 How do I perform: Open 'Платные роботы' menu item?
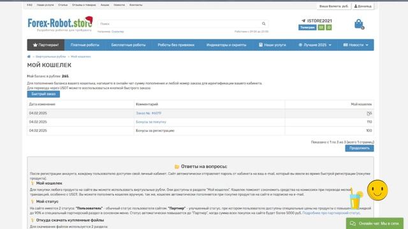tap(85, 45)
